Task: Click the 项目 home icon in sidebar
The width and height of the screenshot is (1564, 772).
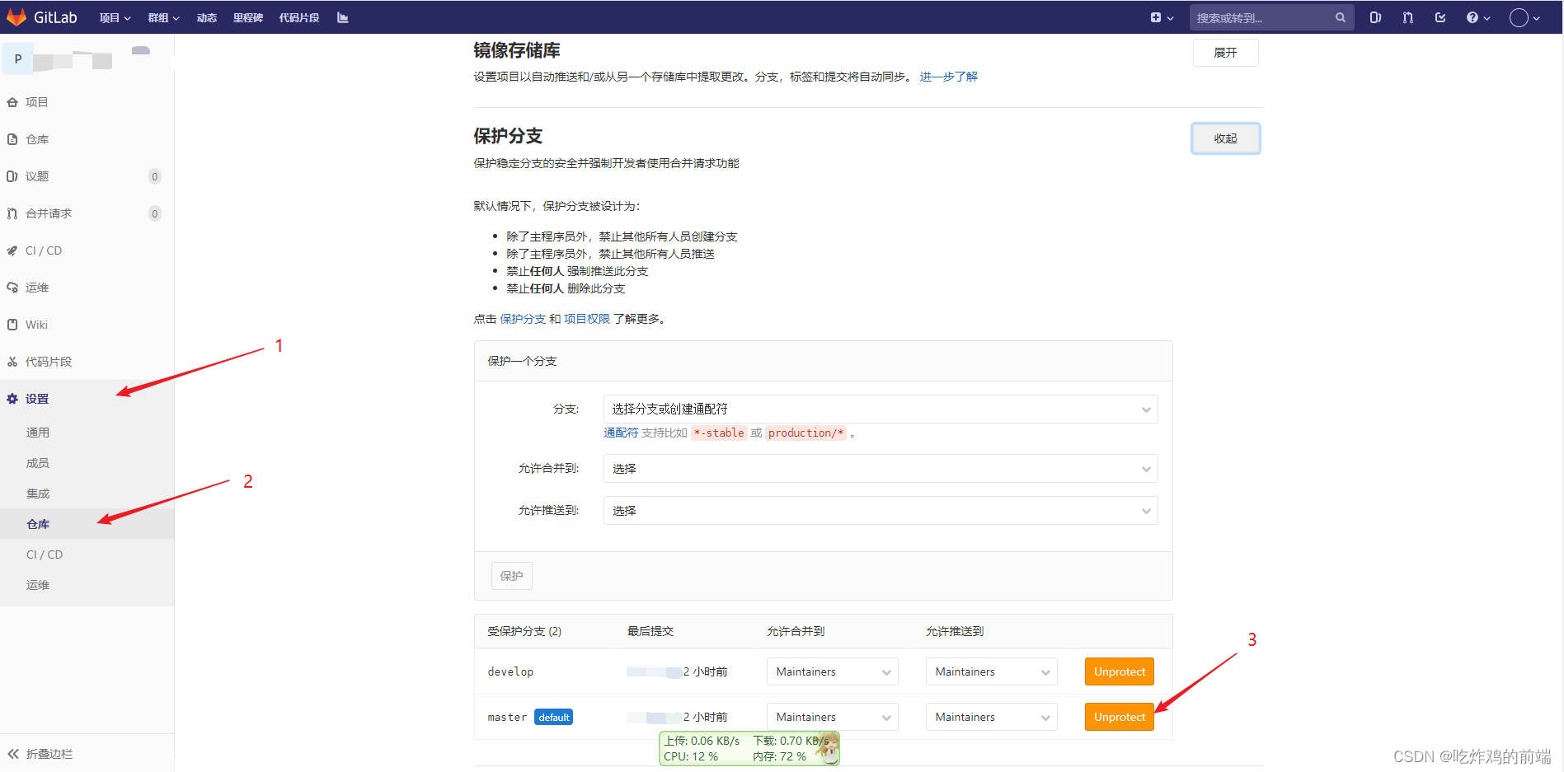Action: pos(12,102)
